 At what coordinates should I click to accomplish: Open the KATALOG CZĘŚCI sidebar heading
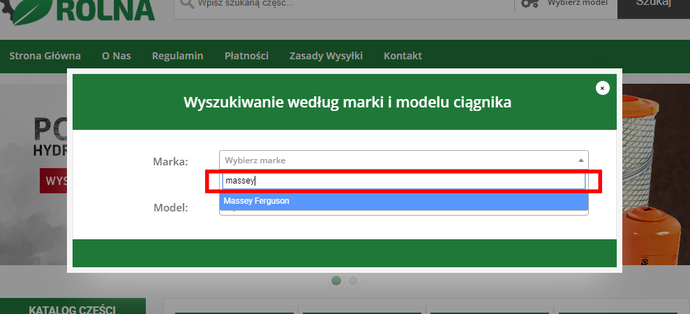73,309
